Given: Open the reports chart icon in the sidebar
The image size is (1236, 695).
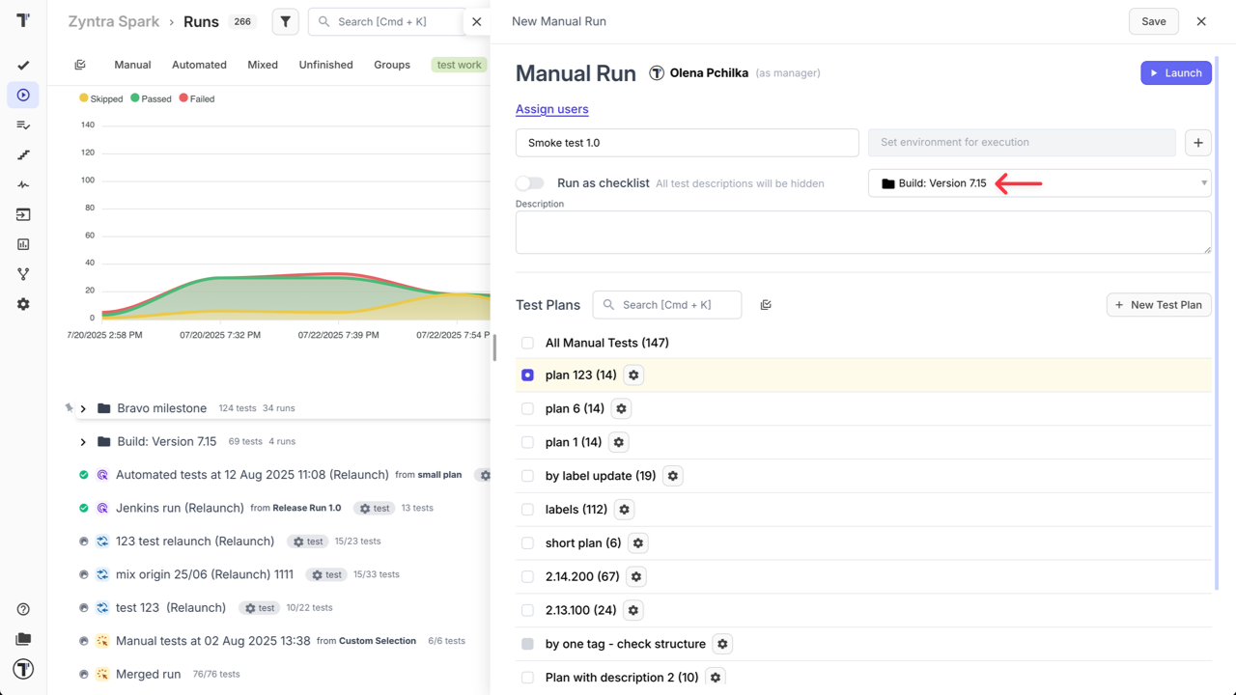Looking at the screenshot, I should [x=23, y=244].
